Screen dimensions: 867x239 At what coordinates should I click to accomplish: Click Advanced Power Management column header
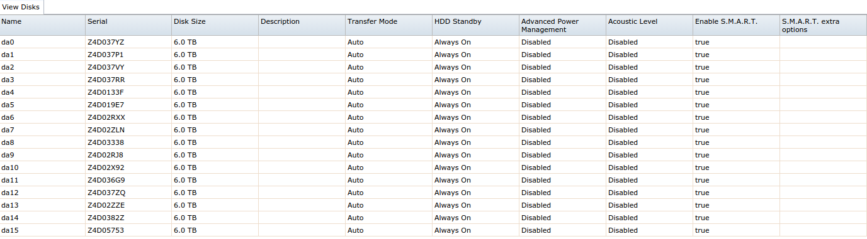coord(563,25)
